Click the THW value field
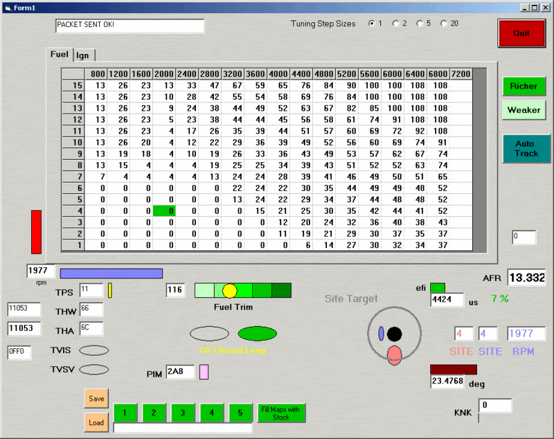The height and width of the screenshot is (439, 554). point(91,310)
